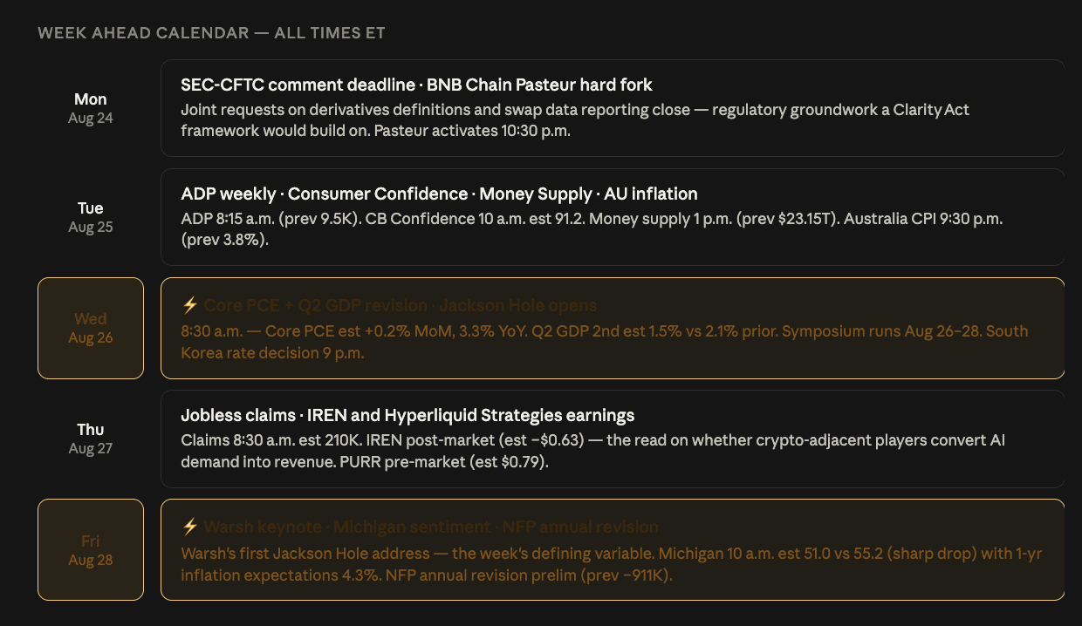Image resolution: width=1082 pixels, height=626 pixels.
Task: Select the Thu Aug 27 date label
Action: pyautogui.click(x=91, y=439)
